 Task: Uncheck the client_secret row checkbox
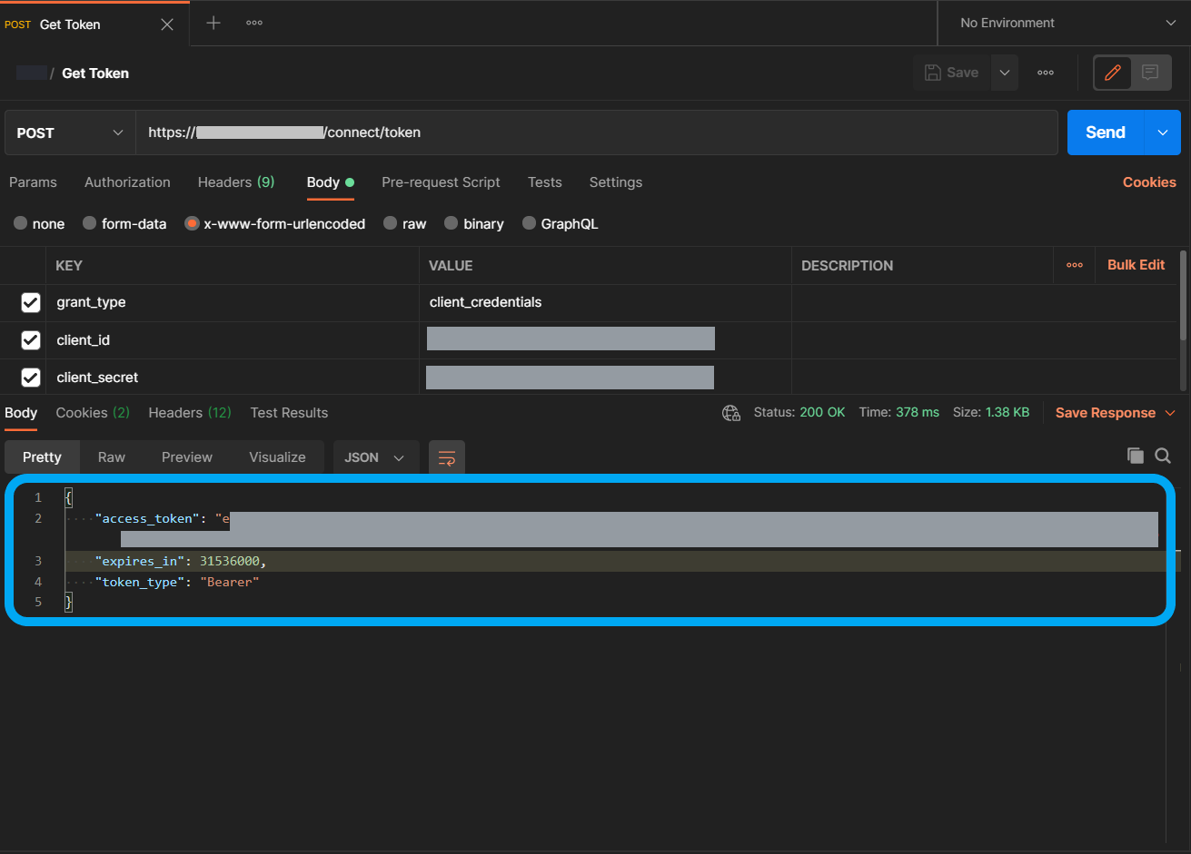[31, 378]
